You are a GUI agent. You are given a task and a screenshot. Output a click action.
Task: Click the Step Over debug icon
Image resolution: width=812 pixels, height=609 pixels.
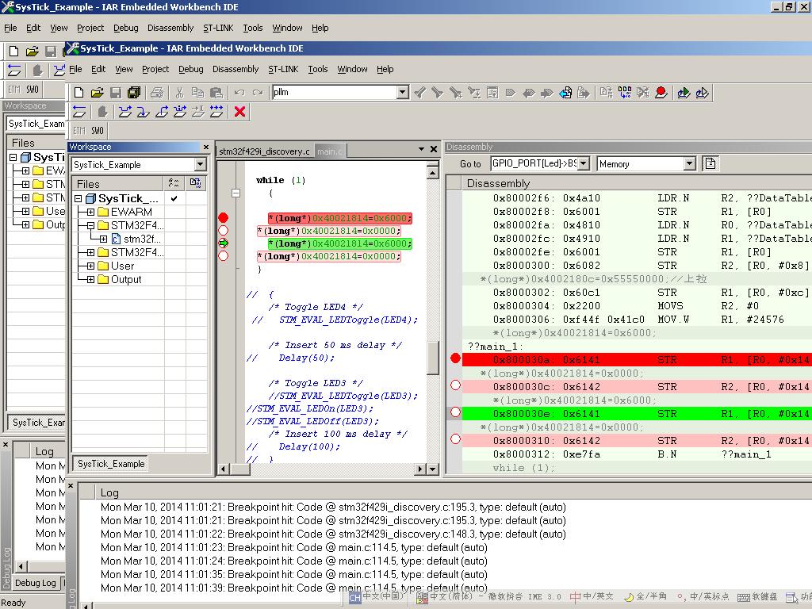pyautogui.click(x=124, y=111)
